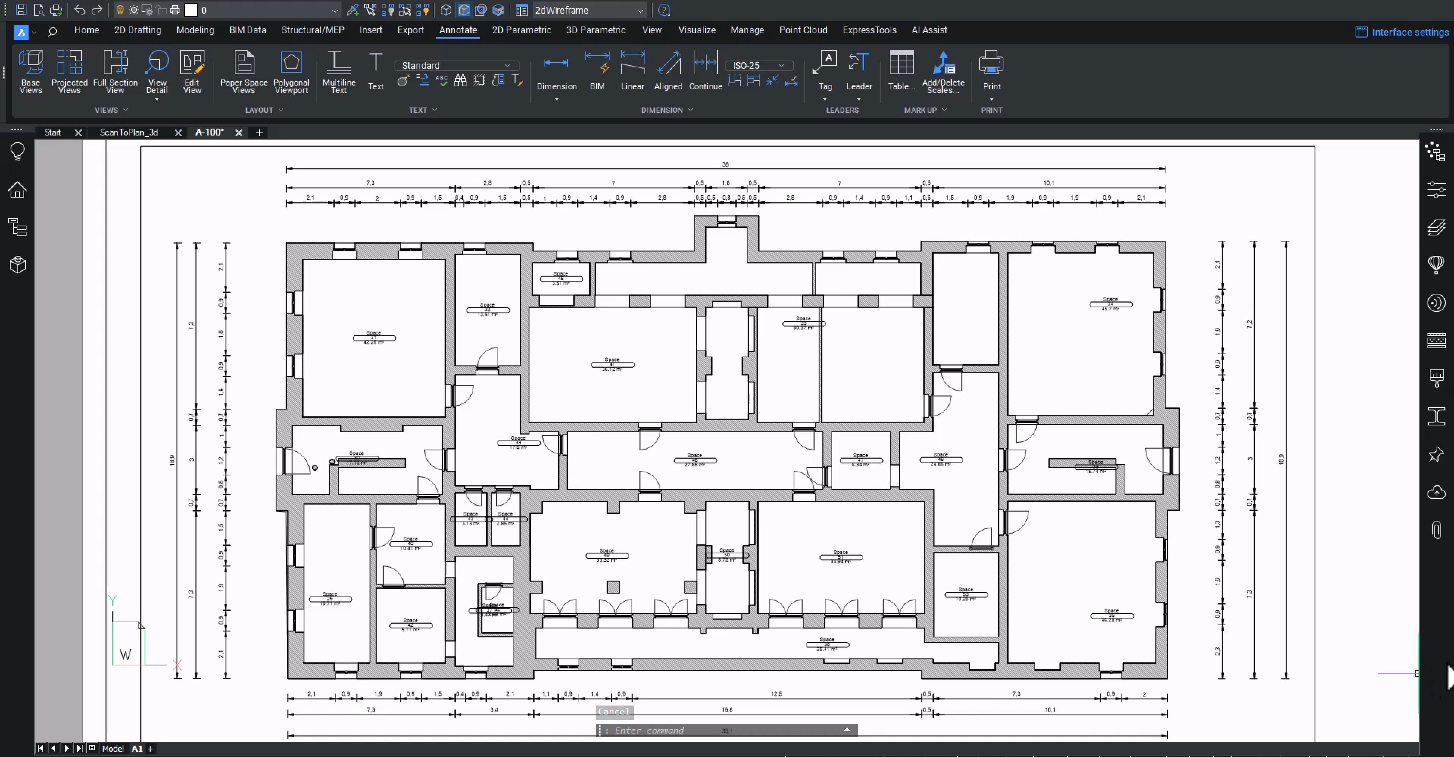Switch to the Model layout tab
Viewport: 1454px width, 757px height.
(x=112, y=749)
